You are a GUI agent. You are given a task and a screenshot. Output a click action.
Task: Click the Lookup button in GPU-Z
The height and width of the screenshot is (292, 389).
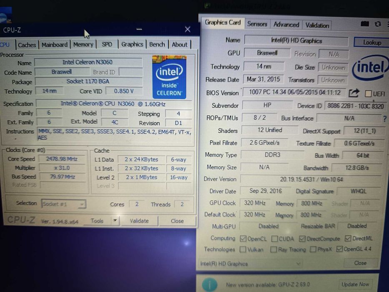click(371, 43)
